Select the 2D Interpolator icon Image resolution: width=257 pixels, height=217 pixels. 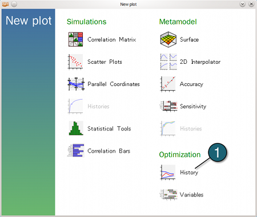click(x=168, y=62)
